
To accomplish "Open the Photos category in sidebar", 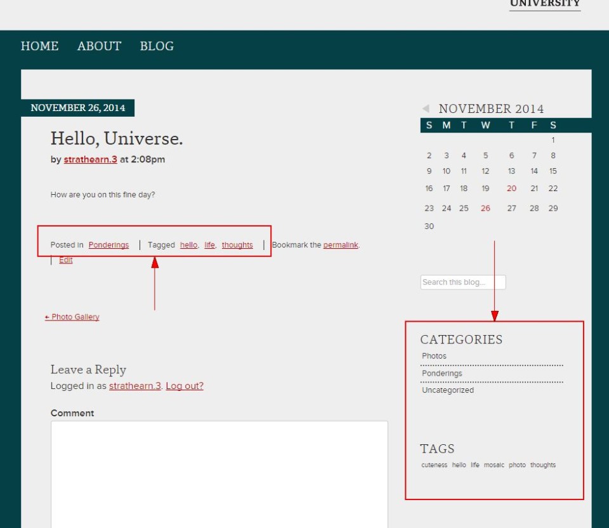I will [434, 356].
